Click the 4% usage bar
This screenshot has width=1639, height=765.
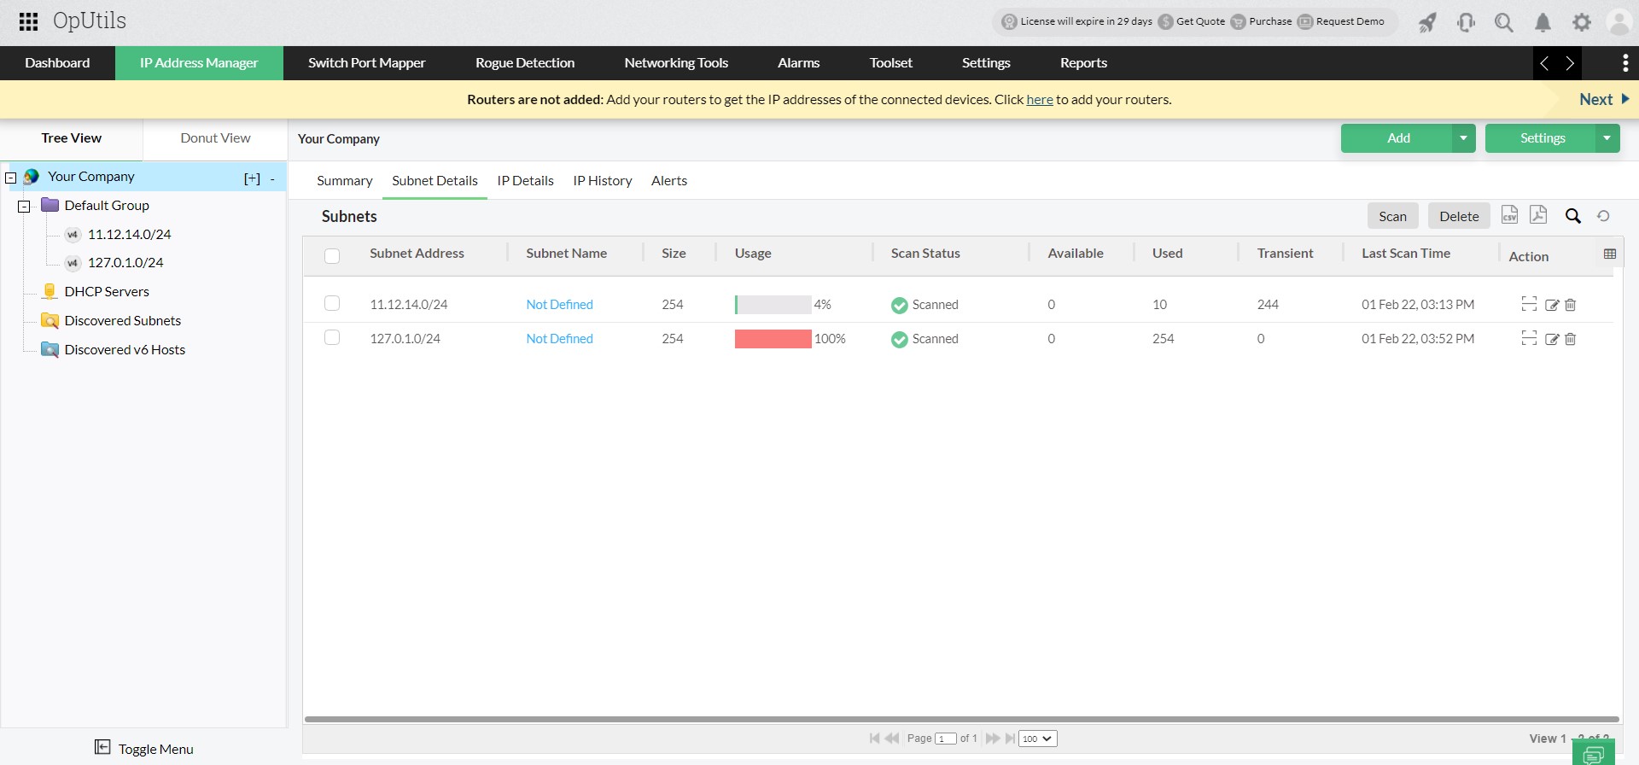coord(773,305)
